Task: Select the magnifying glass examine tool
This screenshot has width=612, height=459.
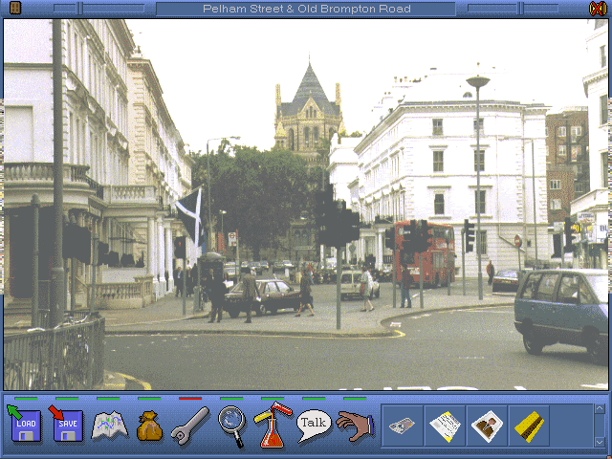Action: (x=231, y=424)
